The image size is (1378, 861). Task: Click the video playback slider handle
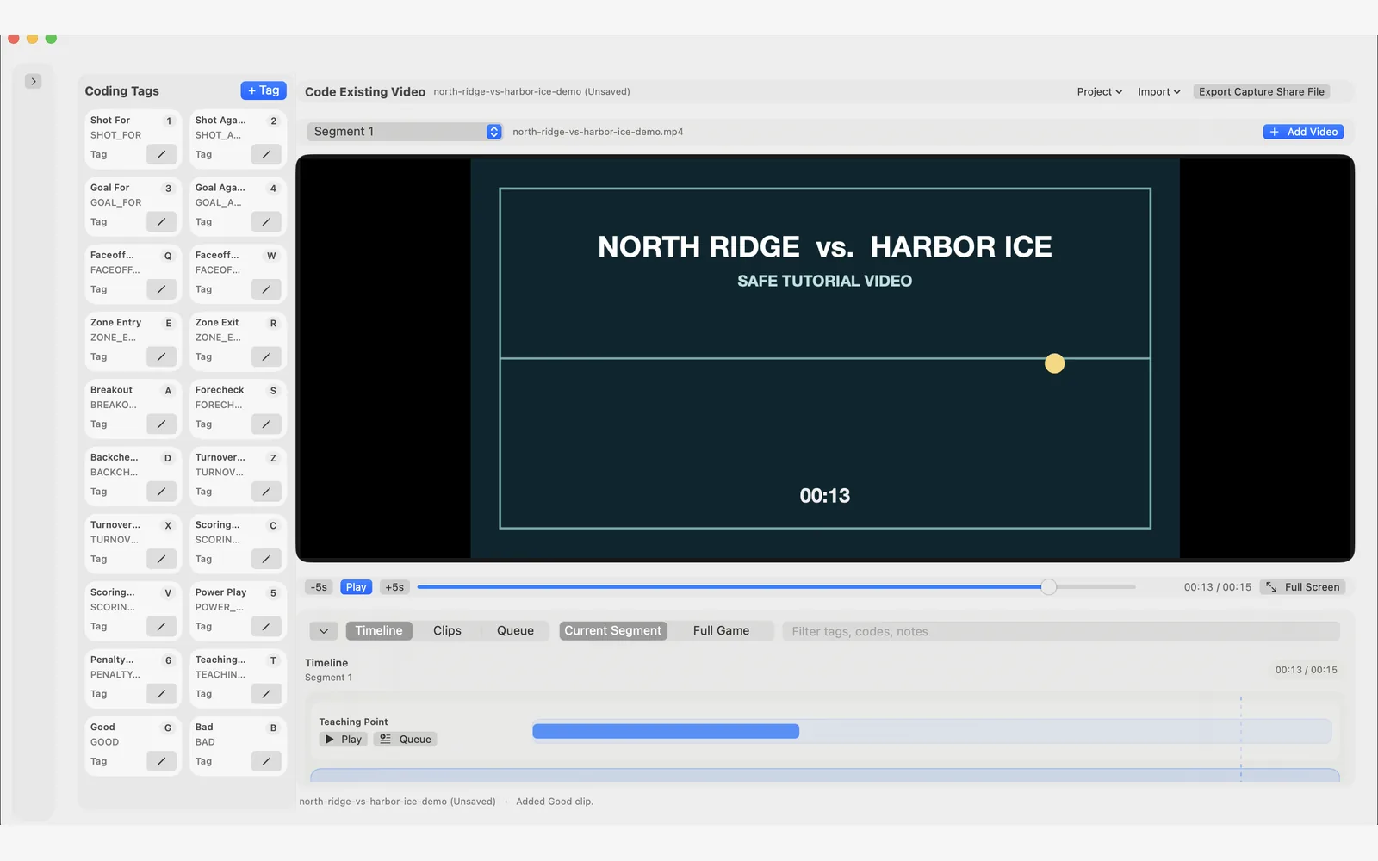[1048, 587]
